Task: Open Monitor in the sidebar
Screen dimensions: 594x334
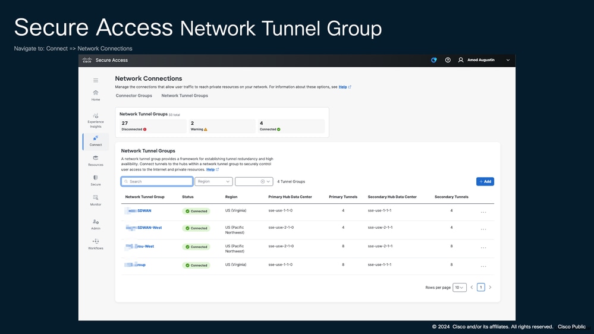Action: pos(96,200)
